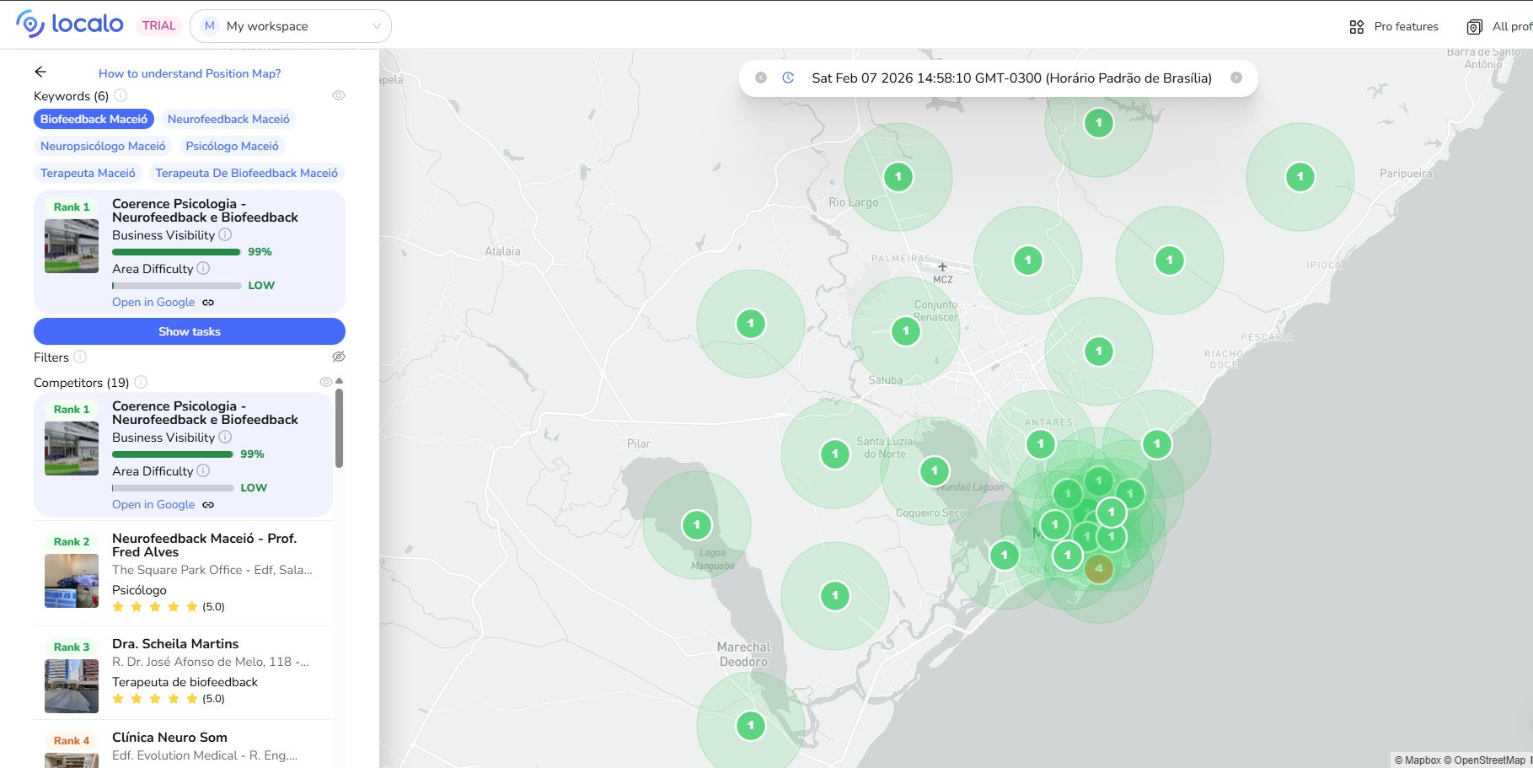
Task: Click top card 99% visibility bar
Action: (177, 251)
